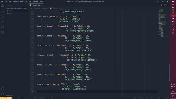Viewport: 176px width, 99px height.
Task: Click on the CO_FUTURE_DIVISION constant
Action: click(69, 21)
